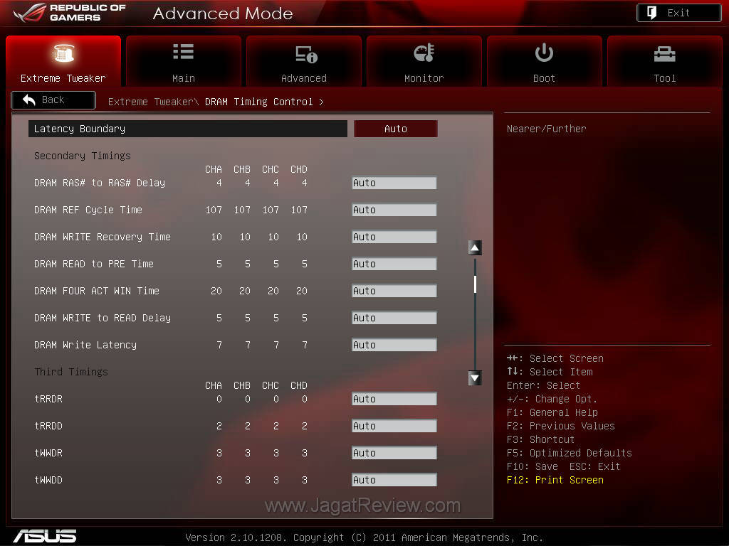Screen dimensions: 729x546
Task: Select tWWDD Auto field
Action: pyautogui.click(x=394, y=480)
